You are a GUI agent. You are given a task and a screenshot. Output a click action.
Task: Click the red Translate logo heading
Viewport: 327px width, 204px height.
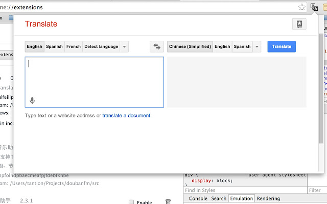[41, 24]
